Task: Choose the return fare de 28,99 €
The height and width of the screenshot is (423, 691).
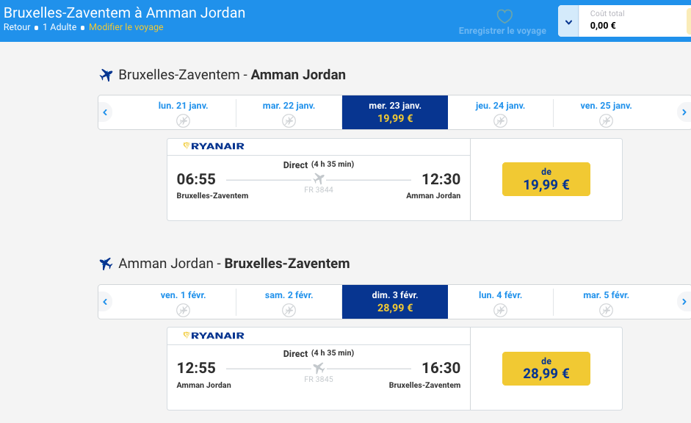Action: click(x=546, y=369)
